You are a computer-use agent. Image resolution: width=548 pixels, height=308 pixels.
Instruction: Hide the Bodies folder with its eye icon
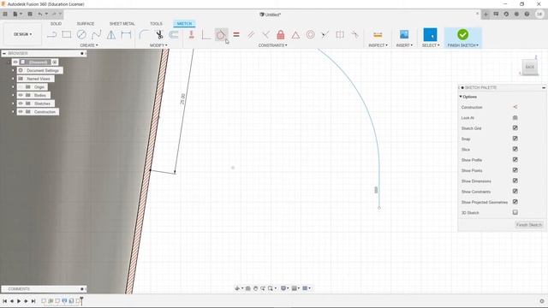click(21, 95)
